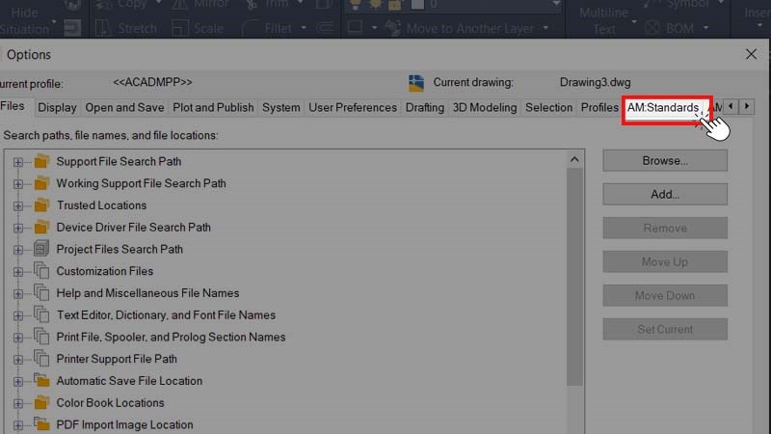This screenshot has width=771, height=434.
Task: Expand PDF Import Image Location node
Action: [18, 425]
